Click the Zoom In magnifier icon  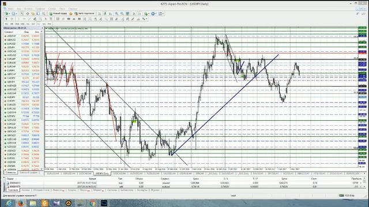coord(116,14)
